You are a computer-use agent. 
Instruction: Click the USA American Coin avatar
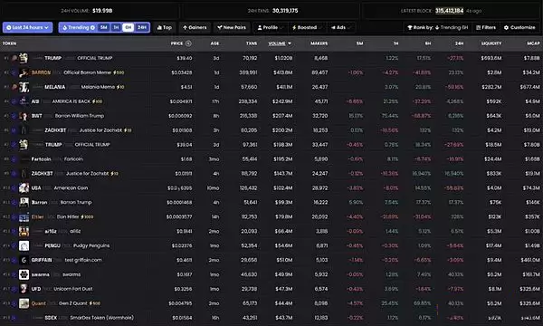[24, 187]
